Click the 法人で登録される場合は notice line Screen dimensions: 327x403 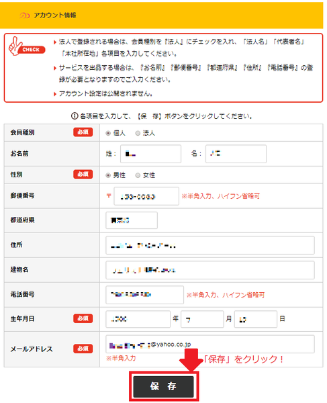tap(181, 47)
